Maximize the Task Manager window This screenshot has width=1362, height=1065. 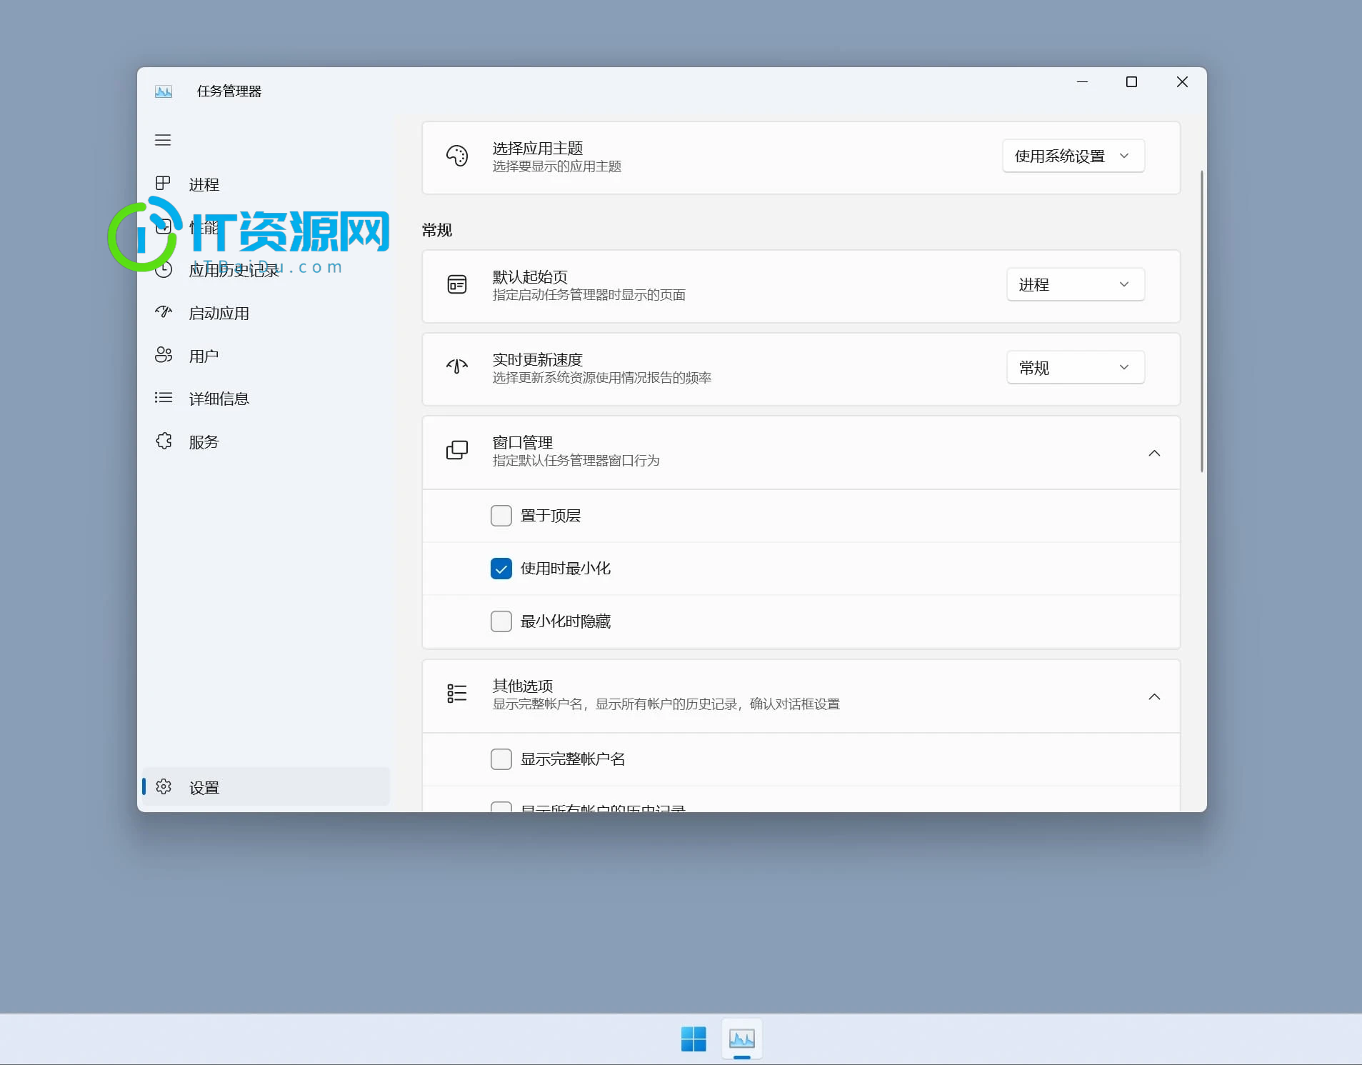(x=1131, y=82)
